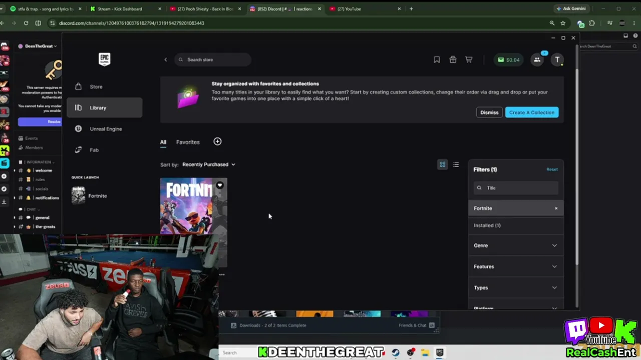Image resolution: width=641 pixels, height=360 pixels.
Task: Bookmark this page with star icon
Action: 563,23
